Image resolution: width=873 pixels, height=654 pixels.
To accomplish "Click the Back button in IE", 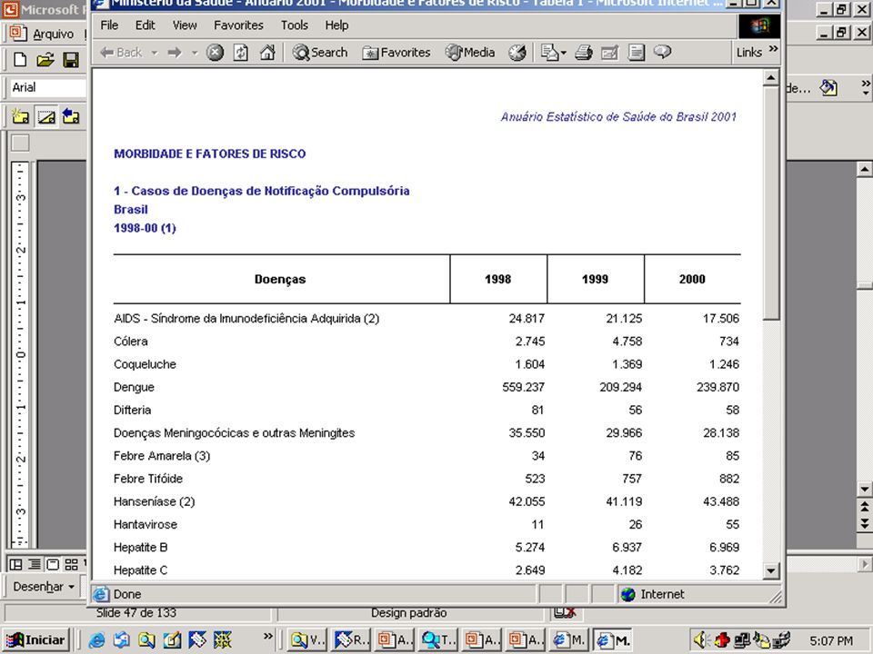I will click(x=121, y=53).
